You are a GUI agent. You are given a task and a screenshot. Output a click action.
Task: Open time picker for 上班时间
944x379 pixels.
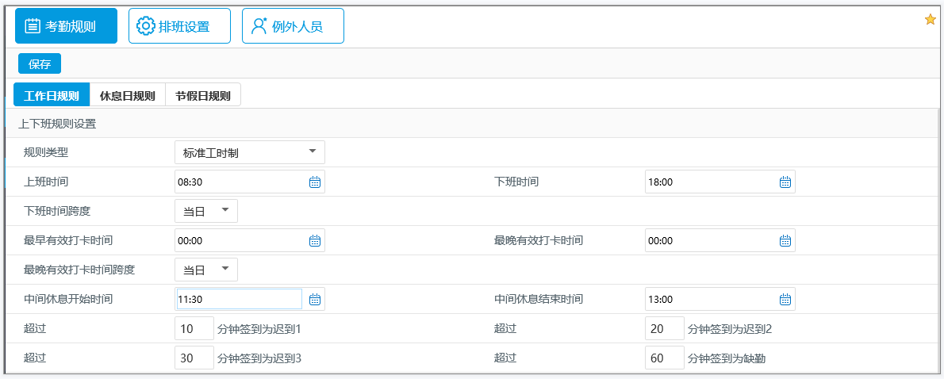tap(314, 182)
